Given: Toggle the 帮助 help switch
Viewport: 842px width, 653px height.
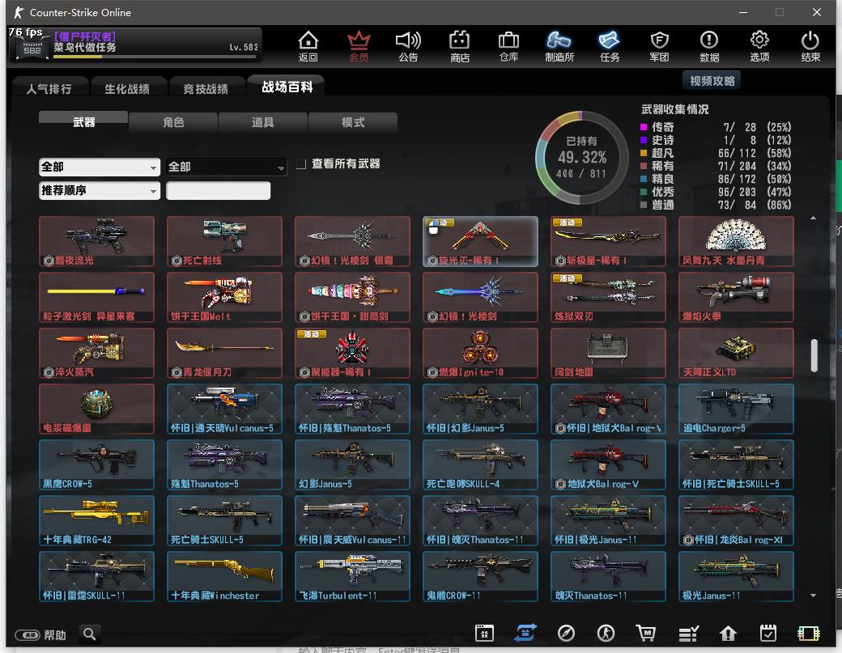Looking at the screenshot, I should pyautogui.click(x=28, y=635).
